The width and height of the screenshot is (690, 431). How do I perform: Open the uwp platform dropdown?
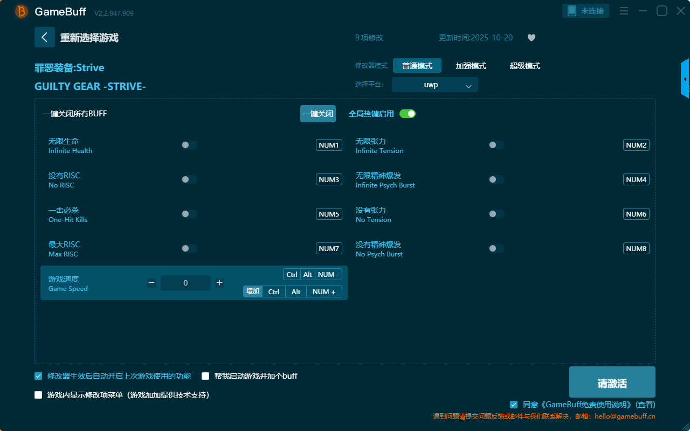(x=434, y=85)
